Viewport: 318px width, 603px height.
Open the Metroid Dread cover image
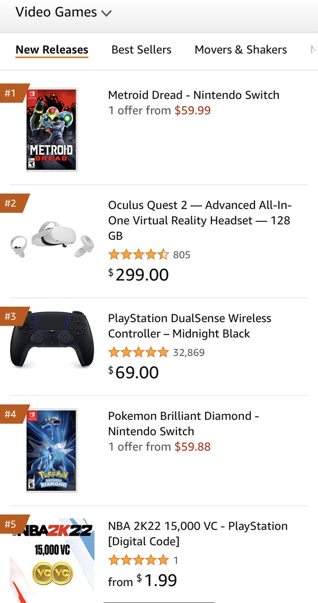[52, 130]
